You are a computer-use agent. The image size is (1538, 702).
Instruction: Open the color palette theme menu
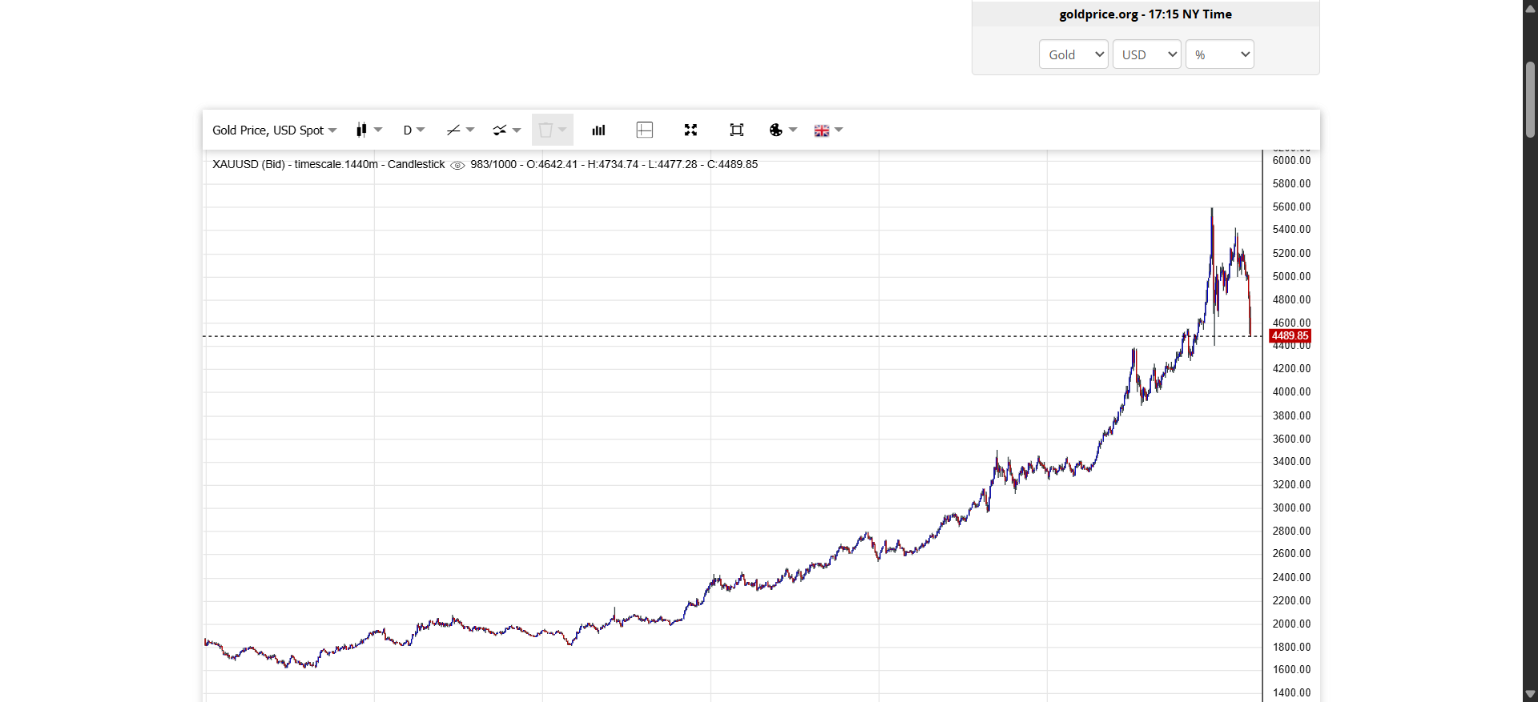click(x=783, y=130)
